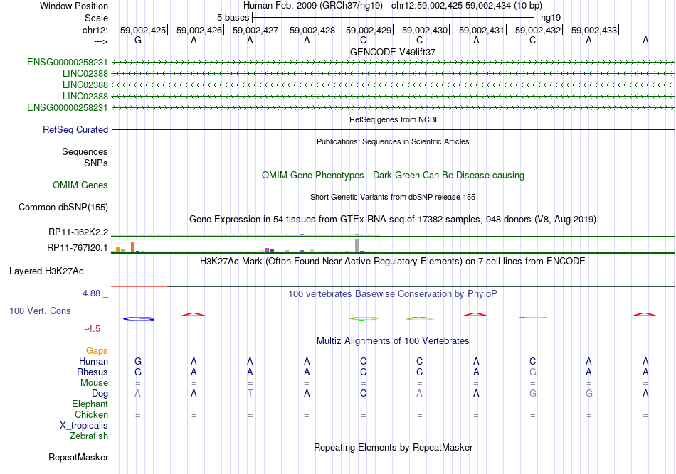676x474 pixels.
Task: Open 'Multiz Alignments of 100 Vertebrates' title
Action: pos(393,341)
